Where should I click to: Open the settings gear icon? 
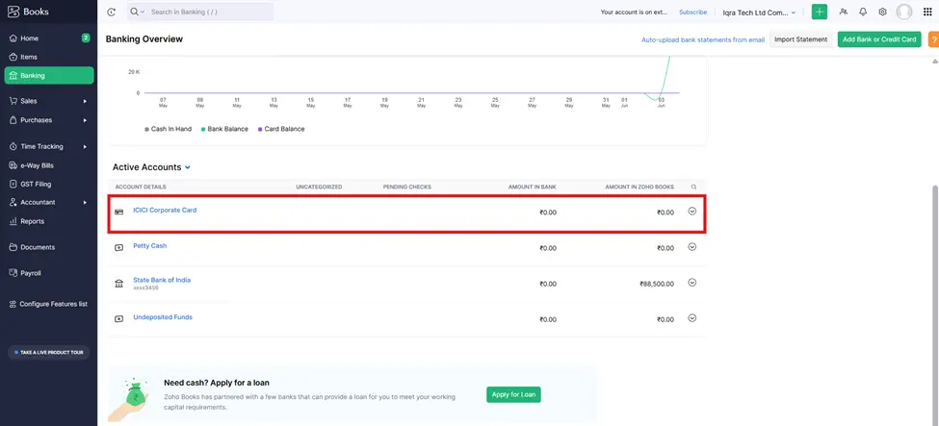[x=882, y=12]
